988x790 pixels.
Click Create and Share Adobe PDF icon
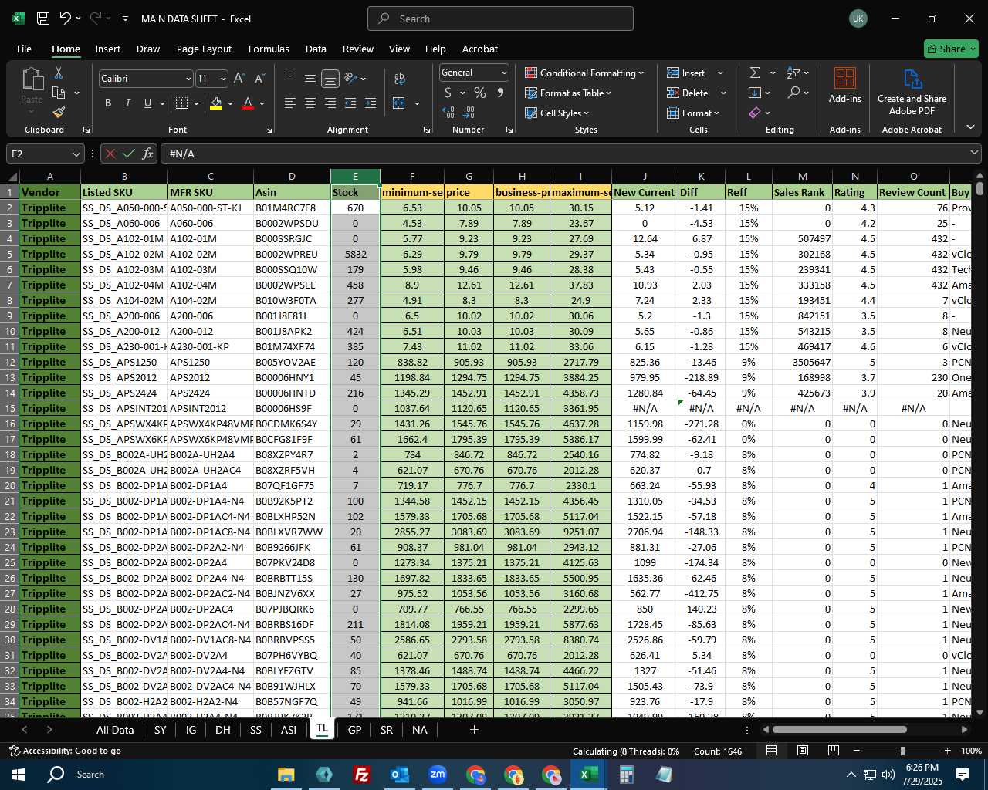[x=912, y=92]
